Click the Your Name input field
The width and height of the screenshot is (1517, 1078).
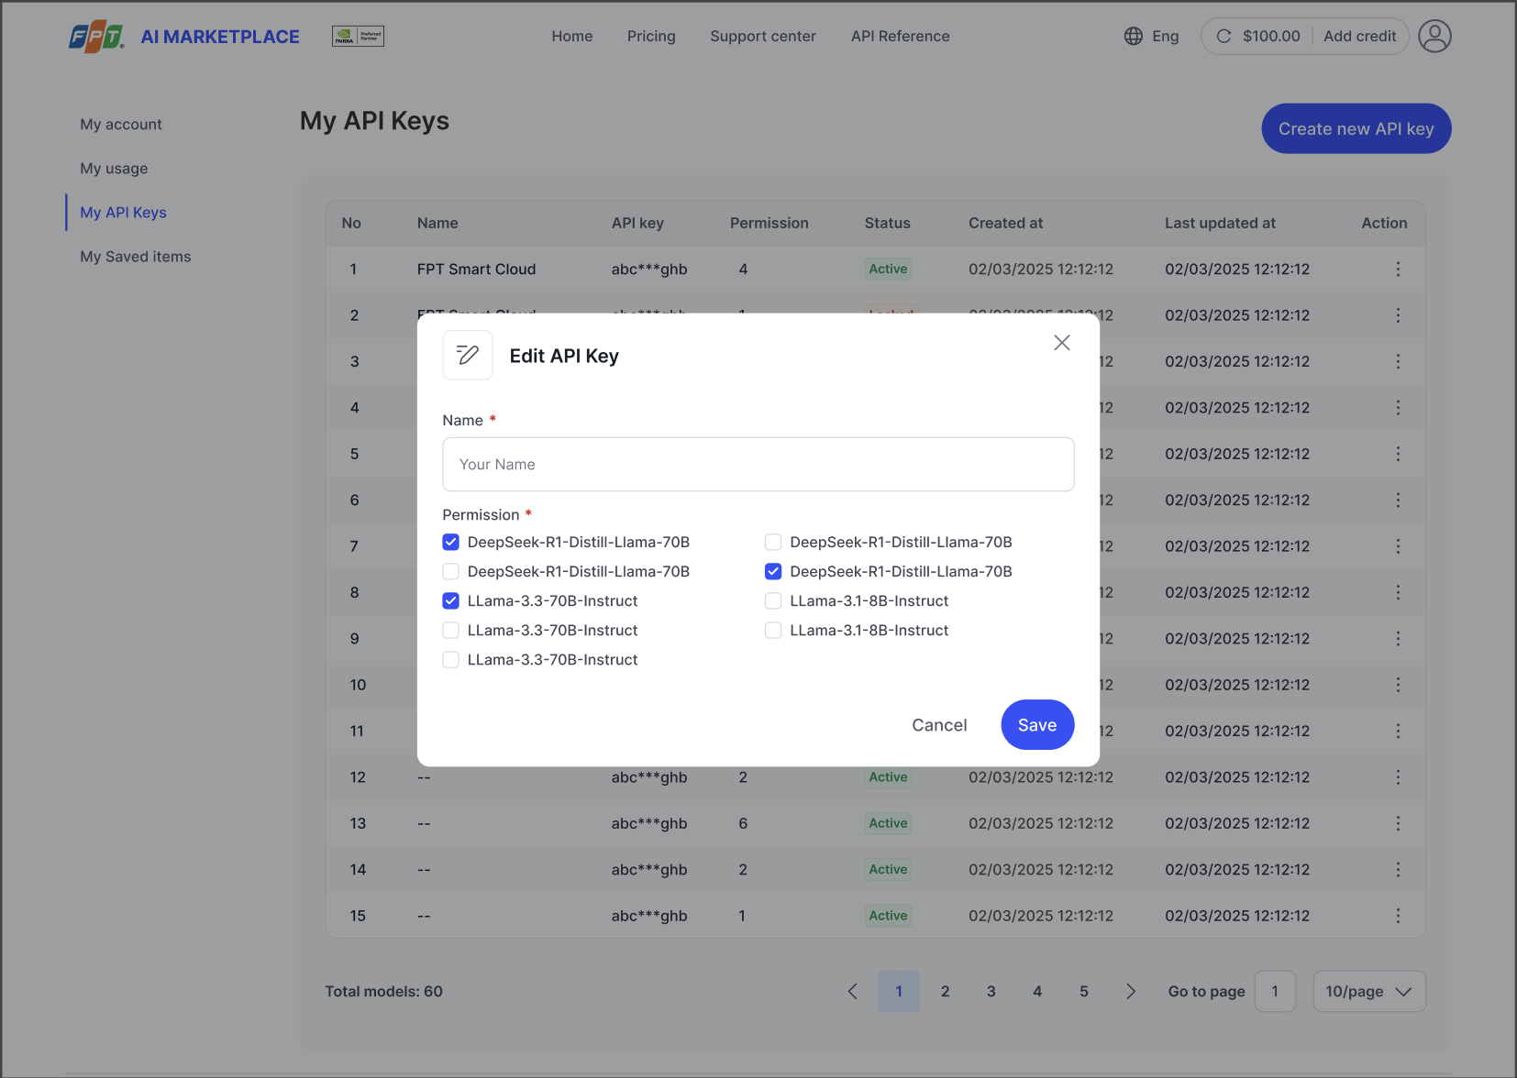point(758,465)
